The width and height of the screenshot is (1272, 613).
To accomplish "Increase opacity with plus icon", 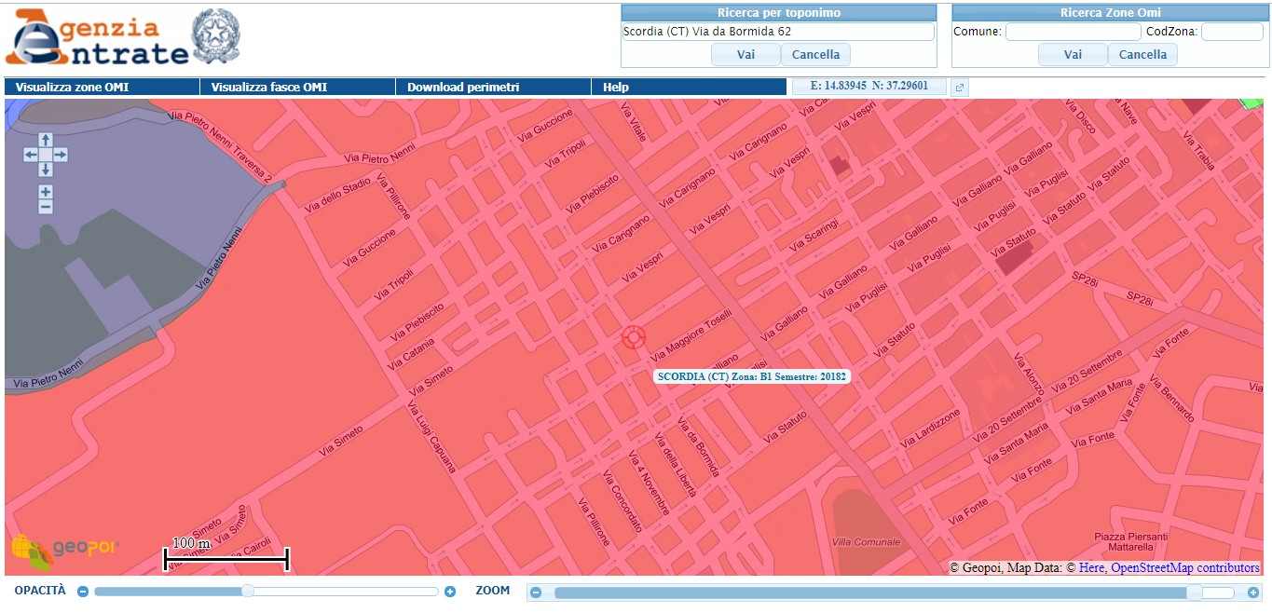I will coord(450,592).
